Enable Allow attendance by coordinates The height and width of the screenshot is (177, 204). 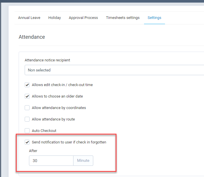(x=27, y=108)
